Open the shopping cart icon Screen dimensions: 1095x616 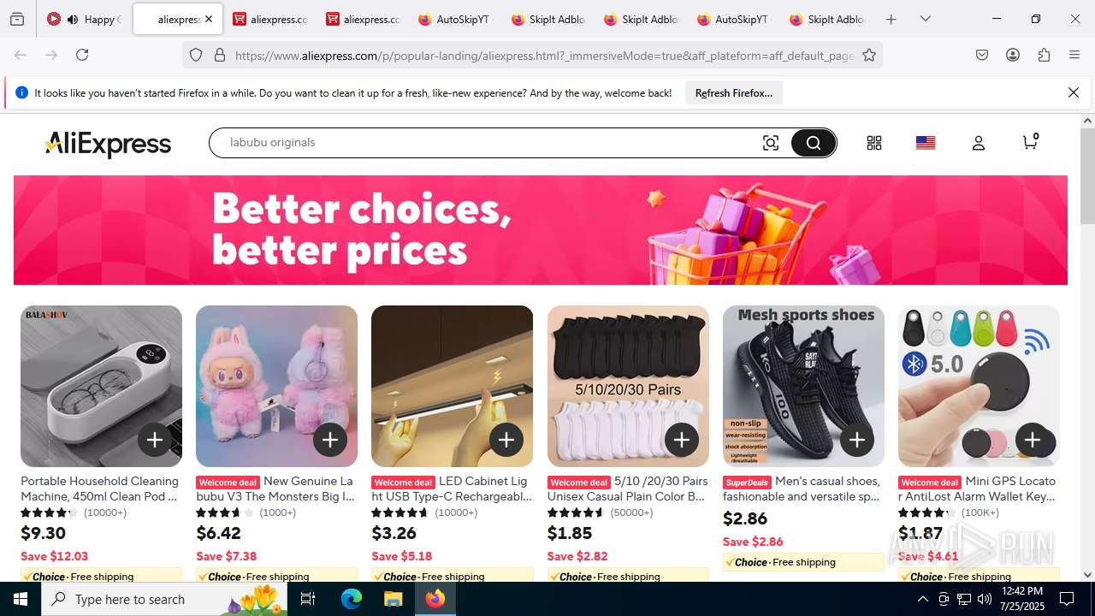click(1030, 141)
